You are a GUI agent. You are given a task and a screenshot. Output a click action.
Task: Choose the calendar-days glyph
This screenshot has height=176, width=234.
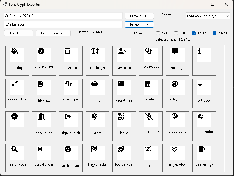pyautogui.click(x=151, y=93)
